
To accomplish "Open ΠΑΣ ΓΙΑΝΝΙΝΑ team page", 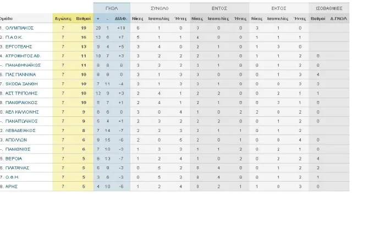I will pyautogui.click(x=20, y=75).
